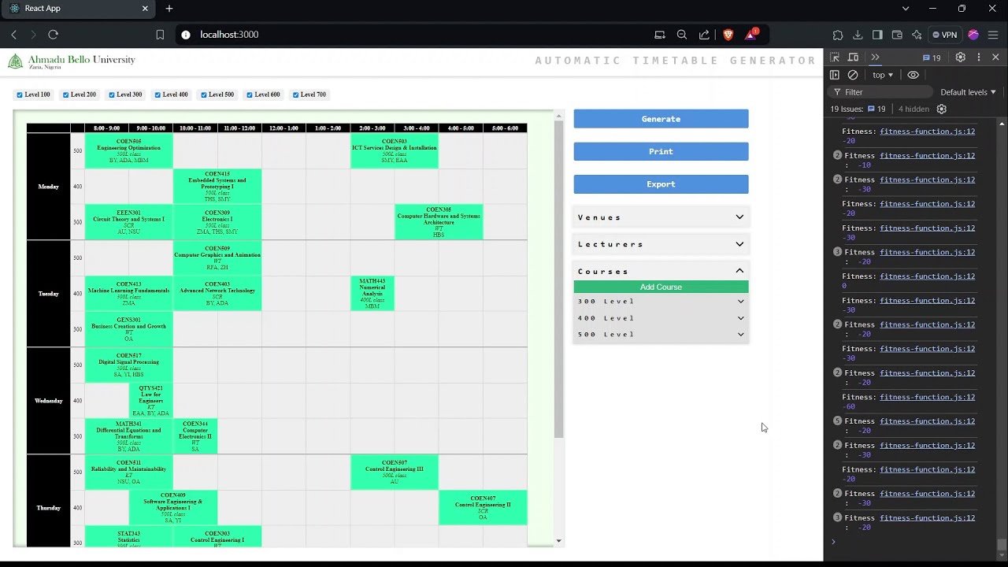
Task: Uncheck the Level 200 checkbox
Action: point(66,94)
